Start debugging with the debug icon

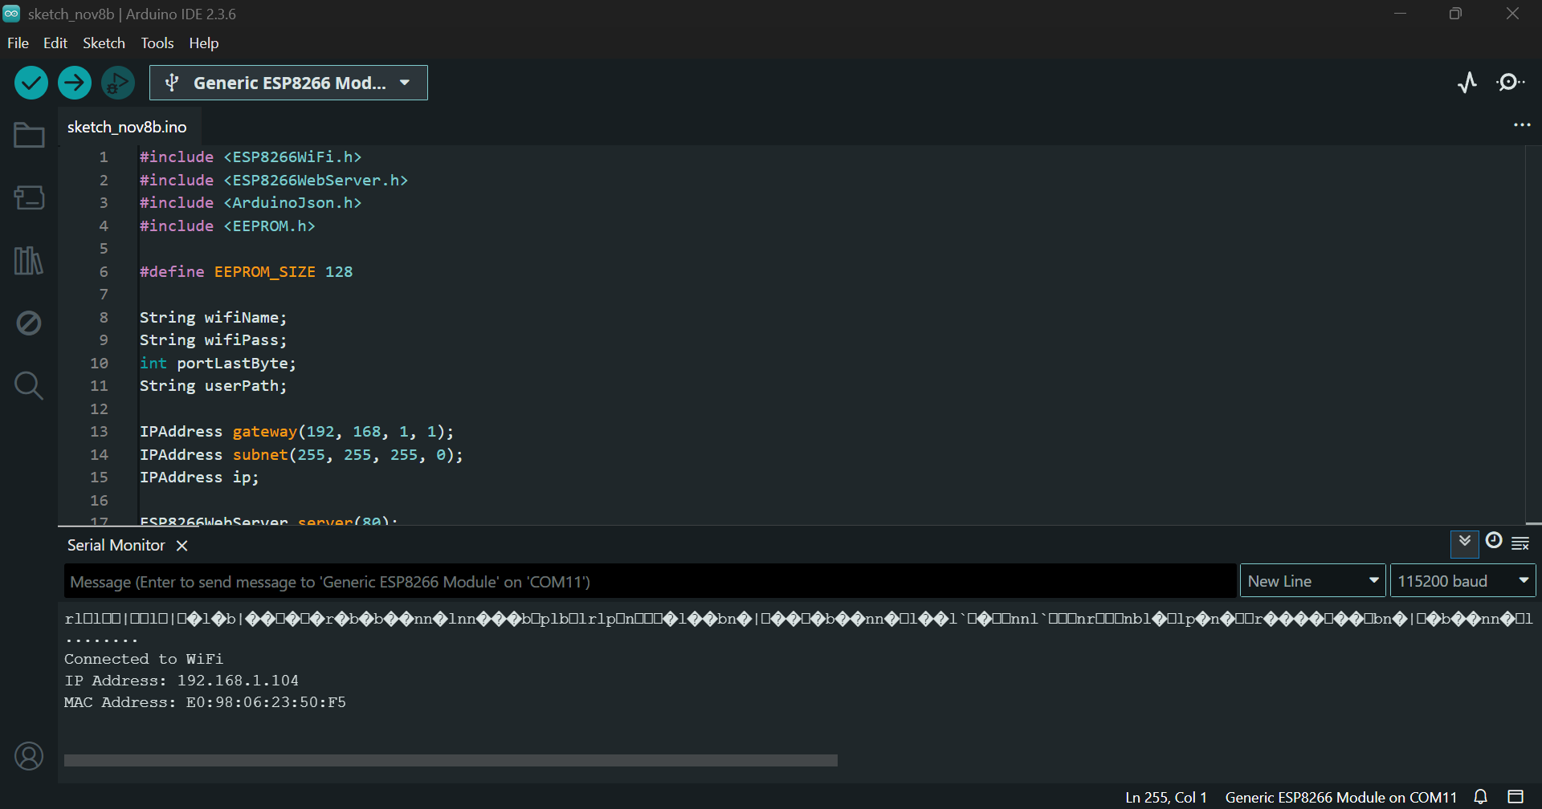coord(117,82)
